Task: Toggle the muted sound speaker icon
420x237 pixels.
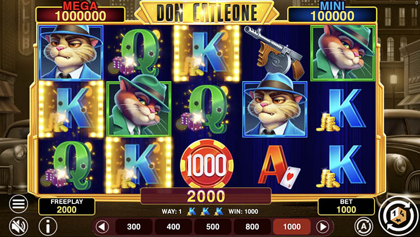Action: pos(18,226)
